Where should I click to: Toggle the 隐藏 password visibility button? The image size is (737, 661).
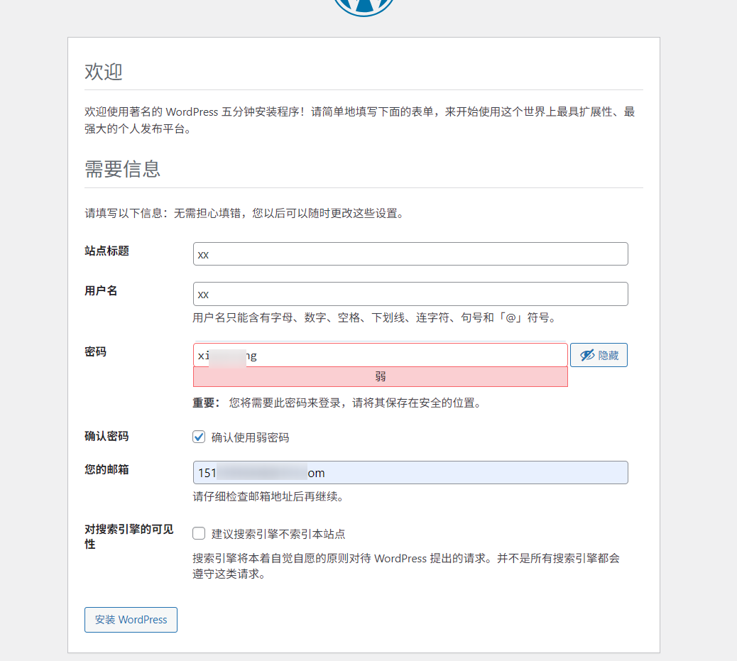[599, 355]
